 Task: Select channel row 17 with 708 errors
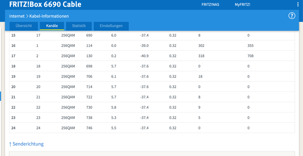(x=250, y=56)
